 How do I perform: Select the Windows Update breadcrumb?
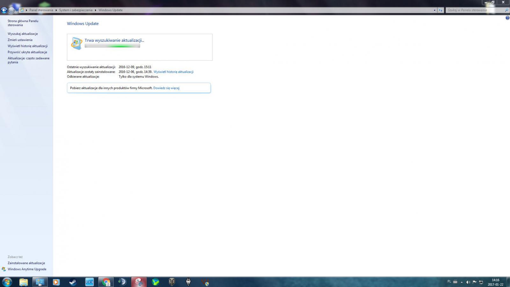110,10
